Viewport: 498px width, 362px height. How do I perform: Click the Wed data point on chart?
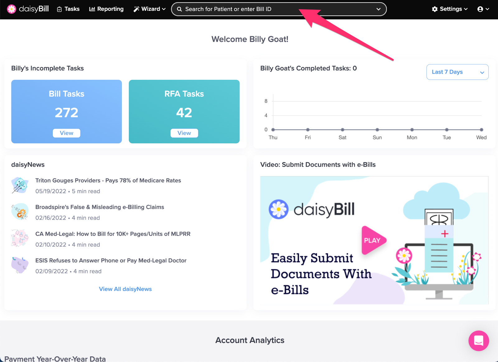click(x=481, y=130)
